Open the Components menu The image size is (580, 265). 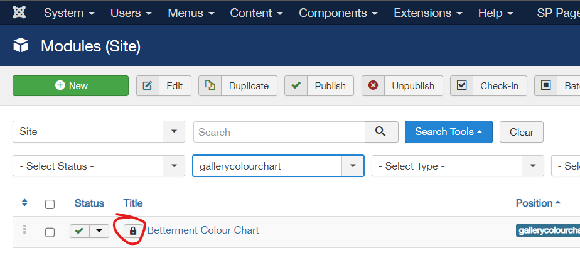click(338, 13)
